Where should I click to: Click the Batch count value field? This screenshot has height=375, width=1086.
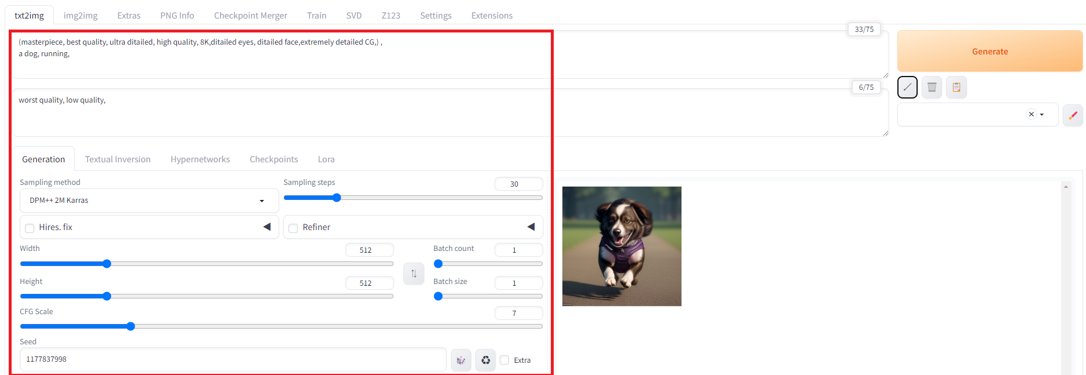(518, 250)
